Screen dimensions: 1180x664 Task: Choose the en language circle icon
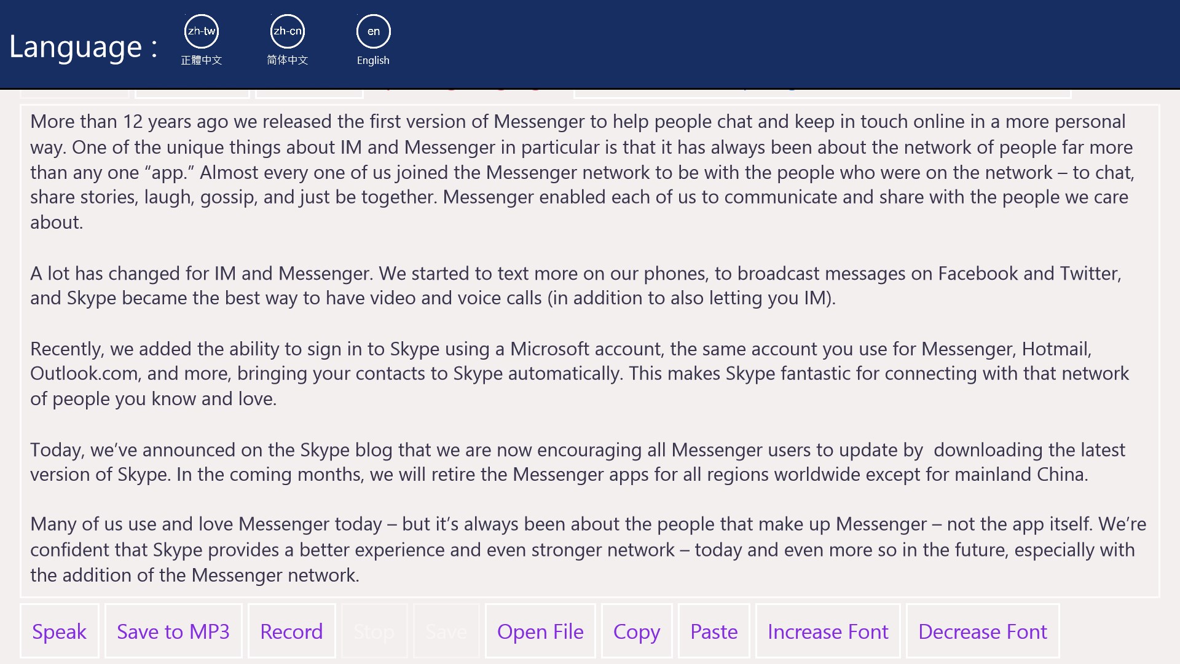[x=373, y=31]
